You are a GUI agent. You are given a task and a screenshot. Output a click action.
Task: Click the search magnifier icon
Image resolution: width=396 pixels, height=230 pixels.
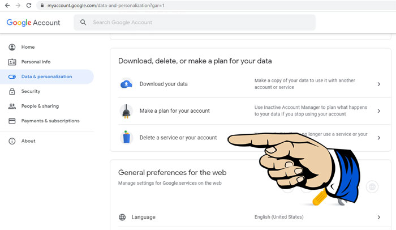83,22
